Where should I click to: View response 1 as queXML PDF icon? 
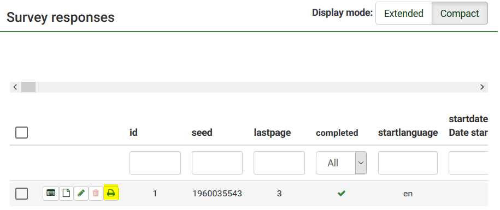point(66,193)
